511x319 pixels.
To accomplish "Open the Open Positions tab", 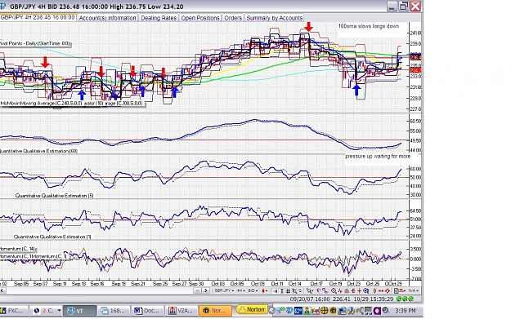I will point(200,18).
